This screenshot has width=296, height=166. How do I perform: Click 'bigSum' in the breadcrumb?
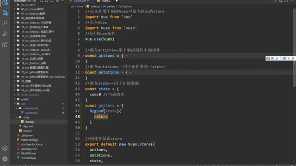coord(127,6)
